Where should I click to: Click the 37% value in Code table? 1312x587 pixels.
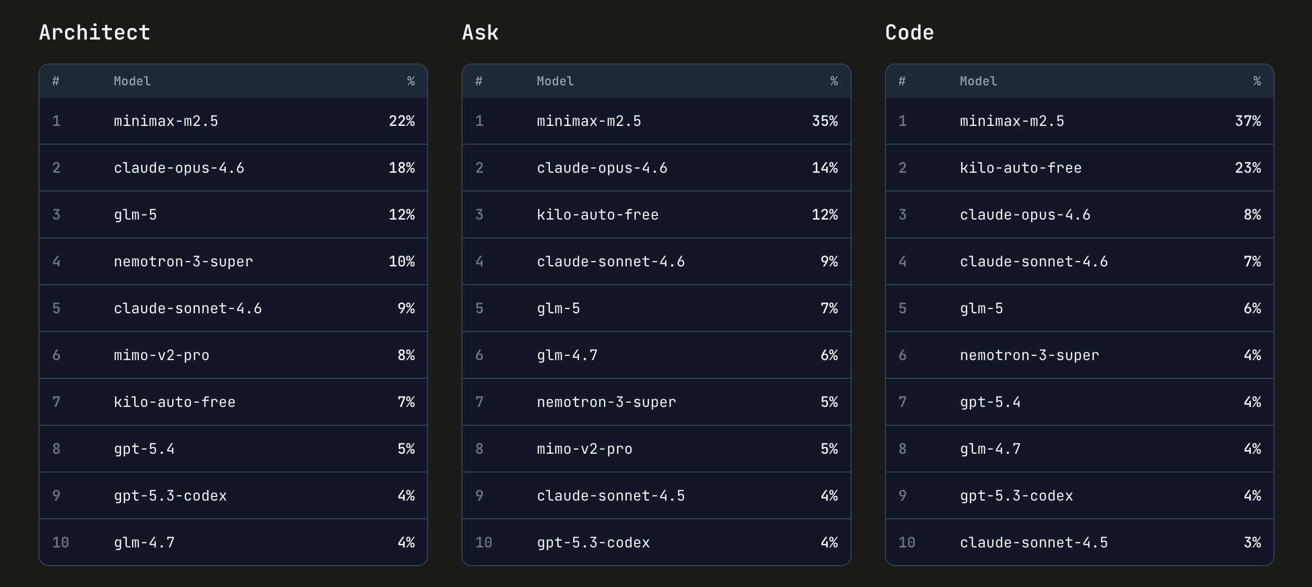click(1247, 121)
